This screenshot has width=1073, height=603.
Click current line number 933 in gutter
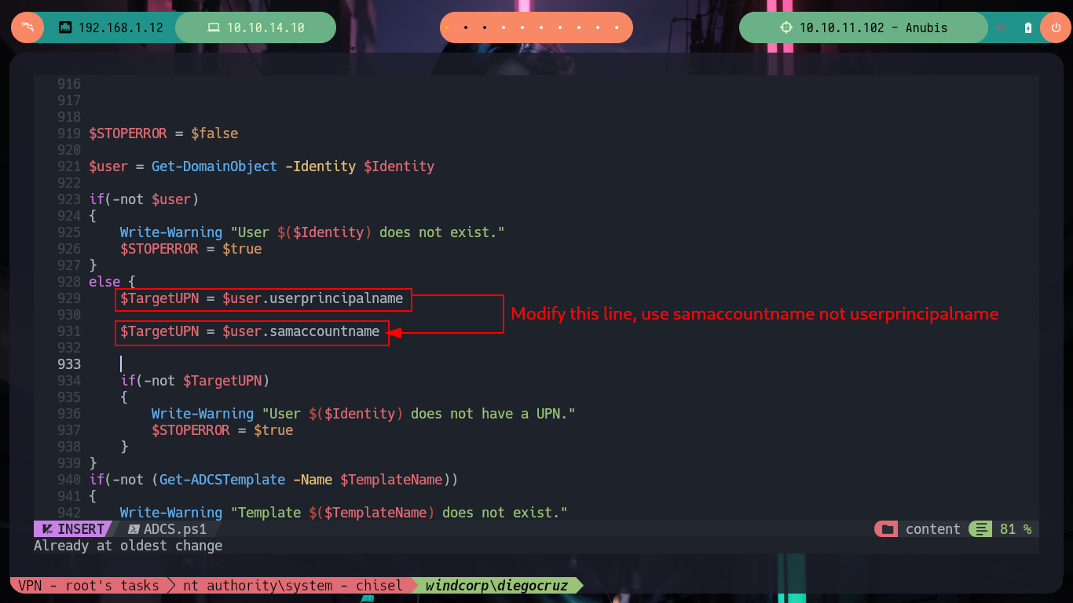click(69, 364)
